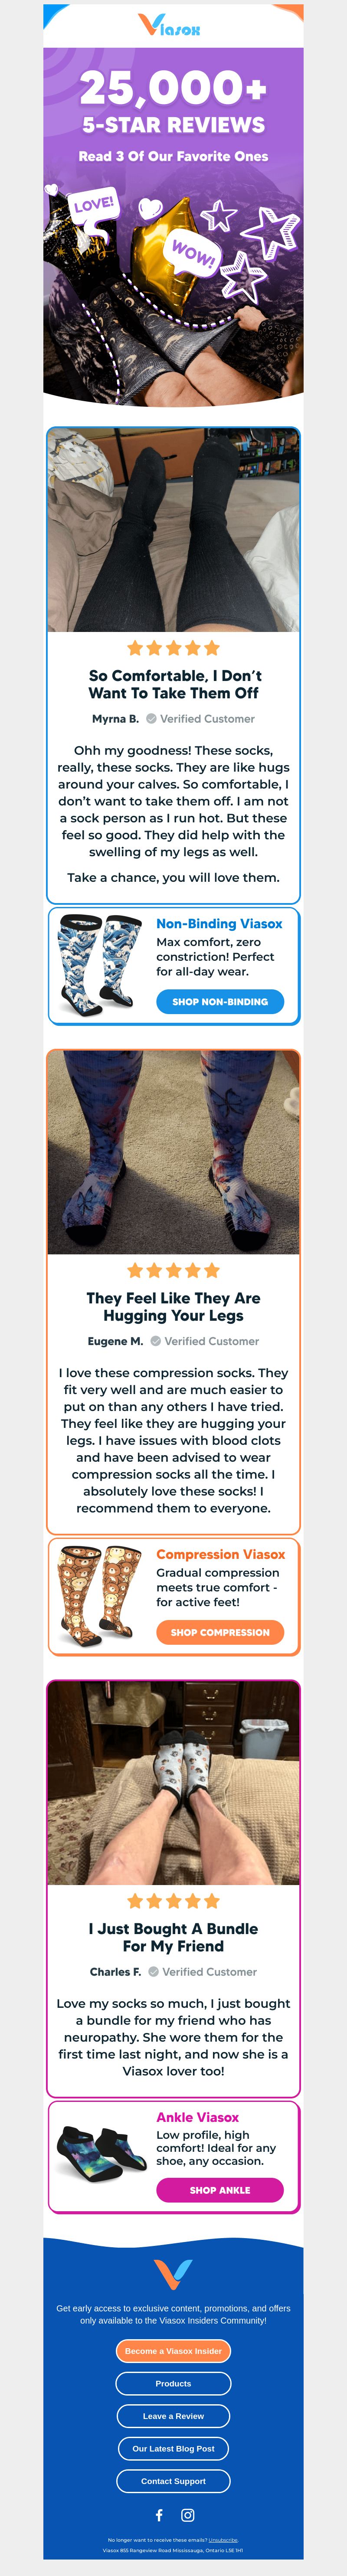Click Become a Viasox Insider button

tap(173, 2351)
